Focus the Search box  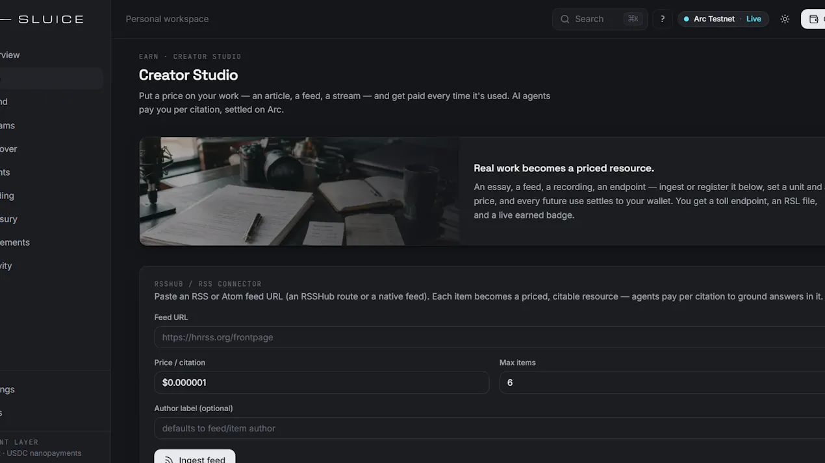(x=600, y=19)
